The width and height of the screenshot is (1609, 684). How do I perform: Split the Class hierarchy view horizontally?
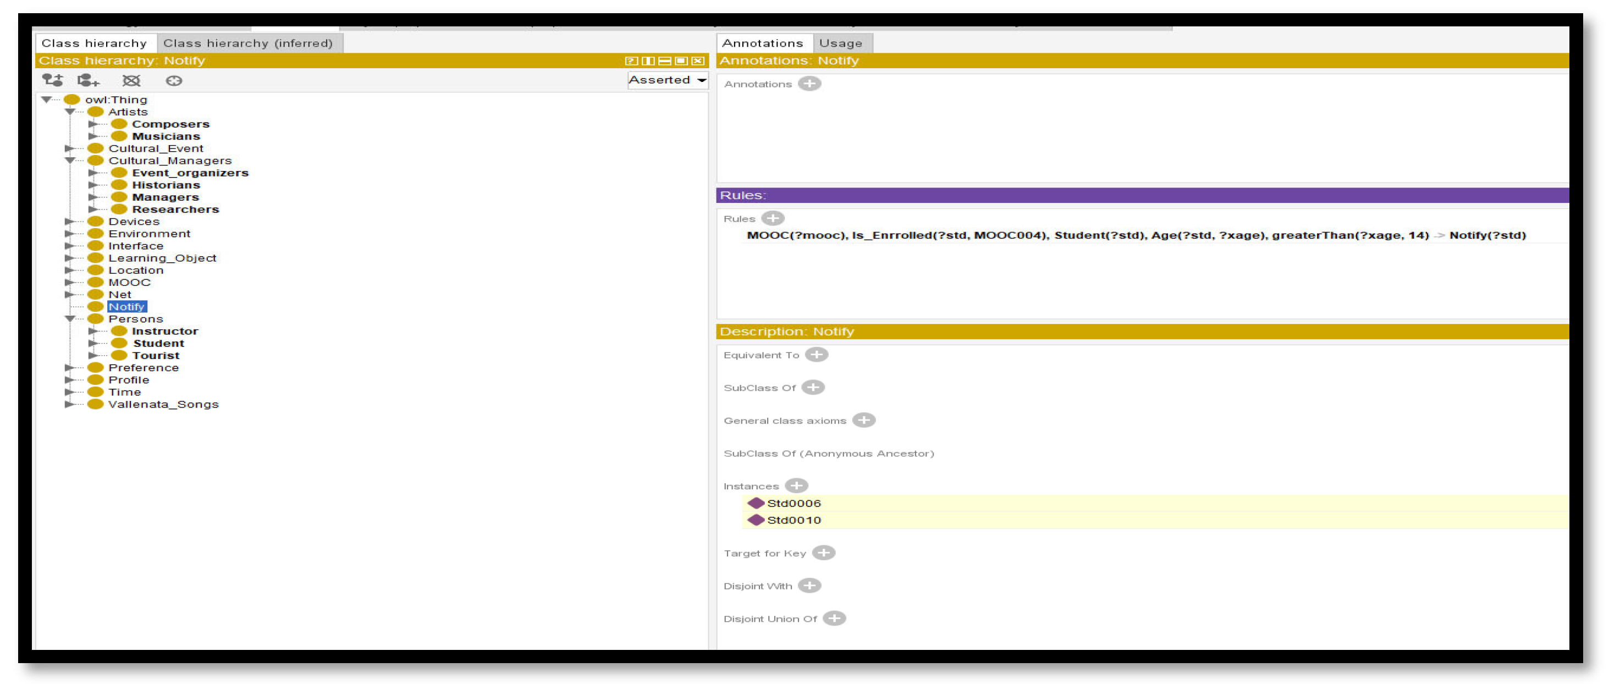(665, 60)
